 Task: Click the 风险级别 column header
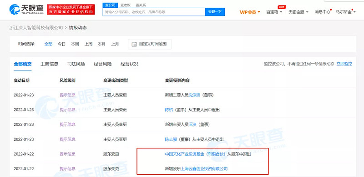67,81
